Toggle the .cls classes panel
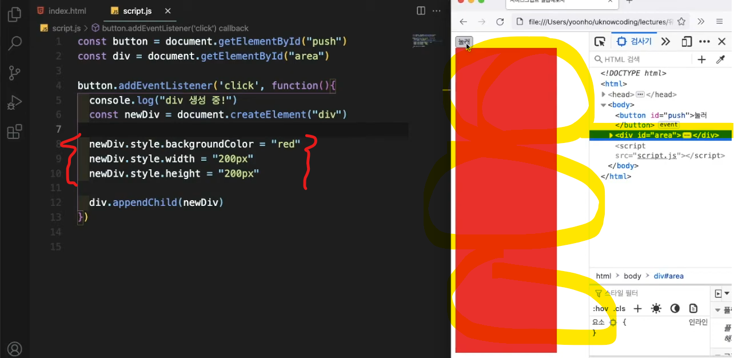Image resolution: width=734 pixels, height=358 pixels. [x=620, y=309]
